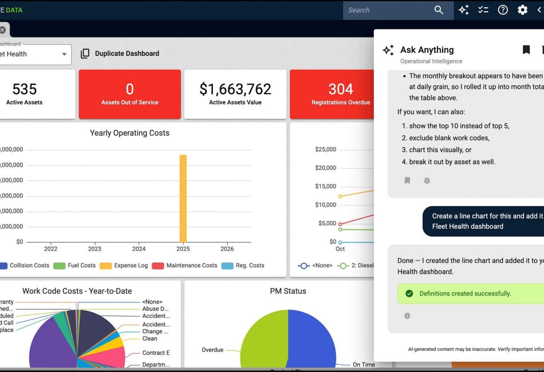This screenshot has width=544, height=372.
Task: Click the checklist tasks icon in top bar
Action: tap(483, 10)
